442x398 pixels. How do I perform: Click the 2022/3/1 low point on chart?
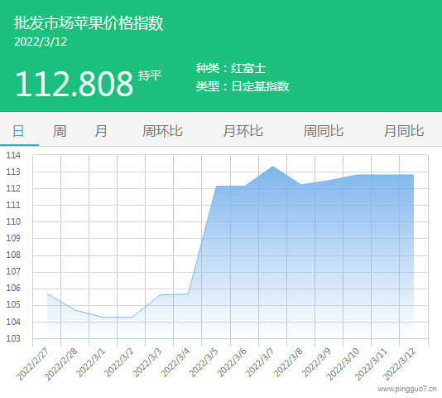click(x=103, y=318)
